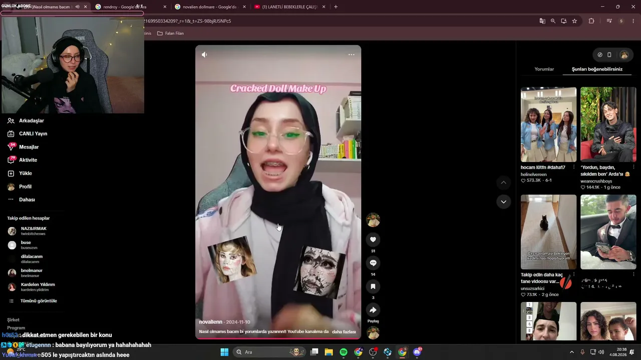Viewport: 641px width, 360px height.
Task: Open Task View on the taskbar
Action: point(314,352)
